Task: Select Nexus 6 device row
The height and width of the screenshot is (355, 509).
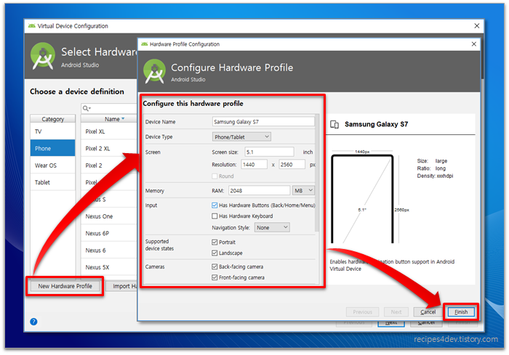Action: 109,250
